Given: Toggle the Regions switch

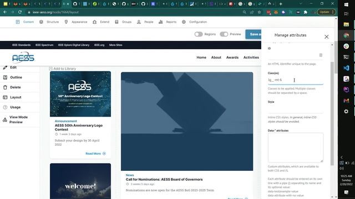Looking at the screenshot, I should coord(199,34).
